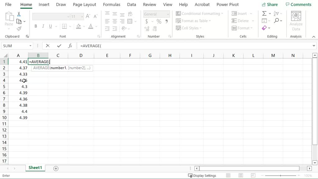
Task: Toggle Align Right
Action: pos(122,21)
